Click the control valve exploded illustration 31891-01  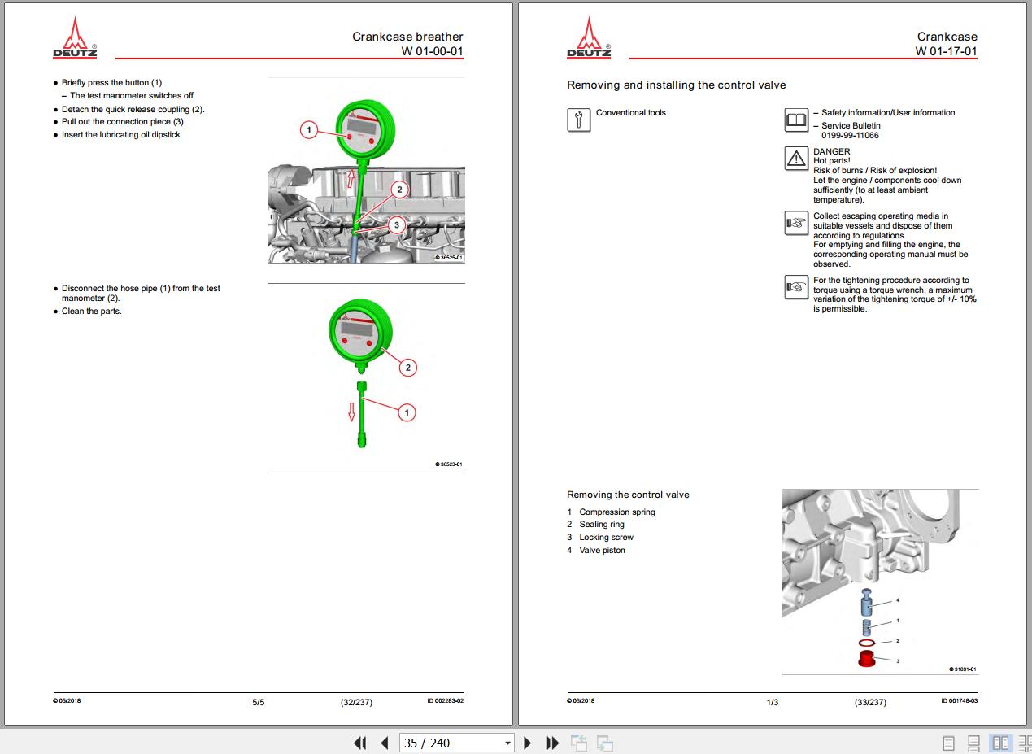pyautogui.click(x=880, y=582)
